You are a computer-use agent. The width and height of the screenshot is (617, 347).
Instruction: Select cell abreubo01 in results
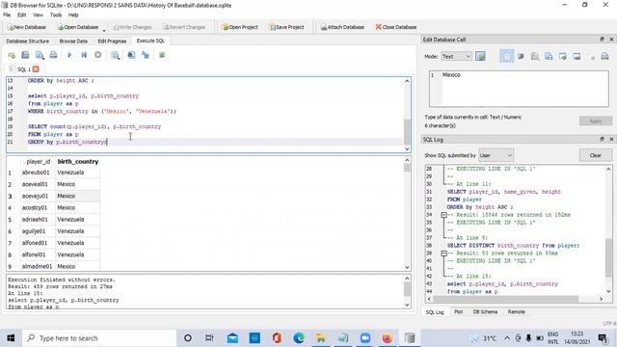38,173
